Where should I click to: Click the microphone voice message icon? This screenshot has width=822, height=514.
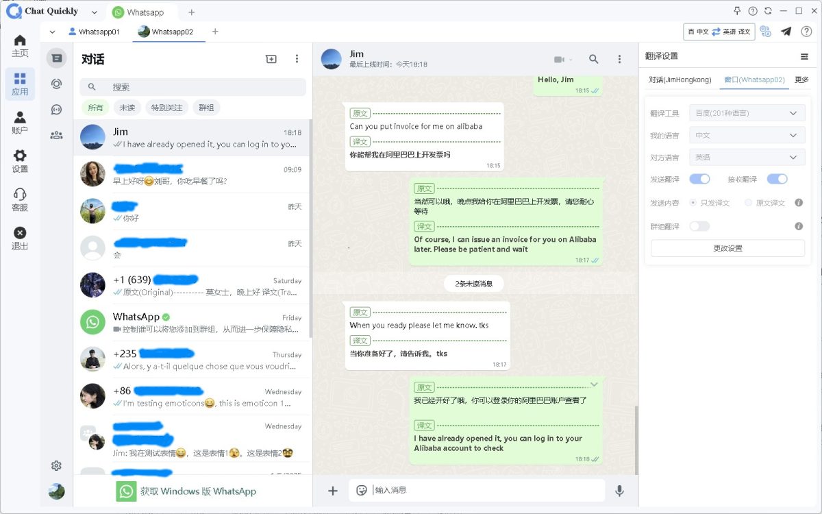coord(619,491)
